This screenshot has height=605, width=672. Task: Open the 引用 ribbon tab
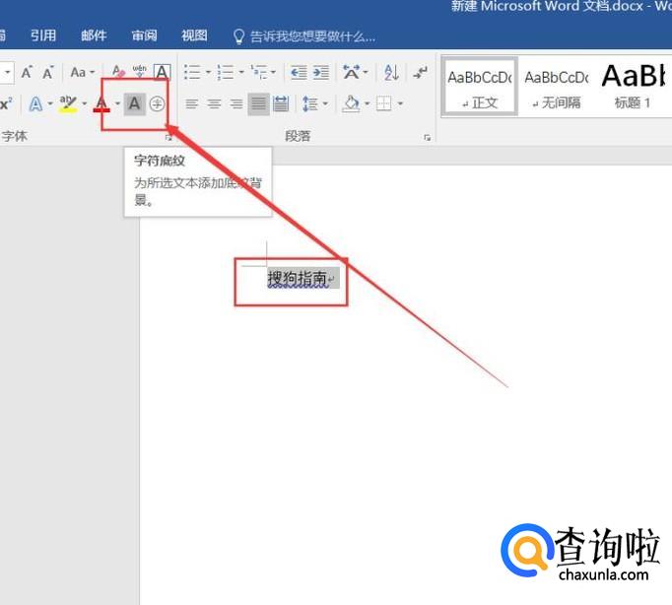[x=43, y=35]
